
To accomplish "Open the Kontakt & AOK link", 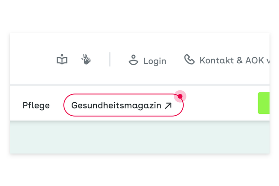I will 234,60.
